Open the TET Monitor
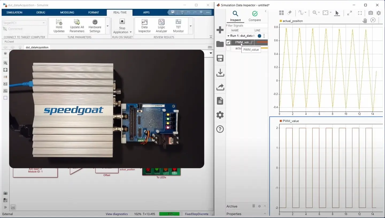 [178, 26]
